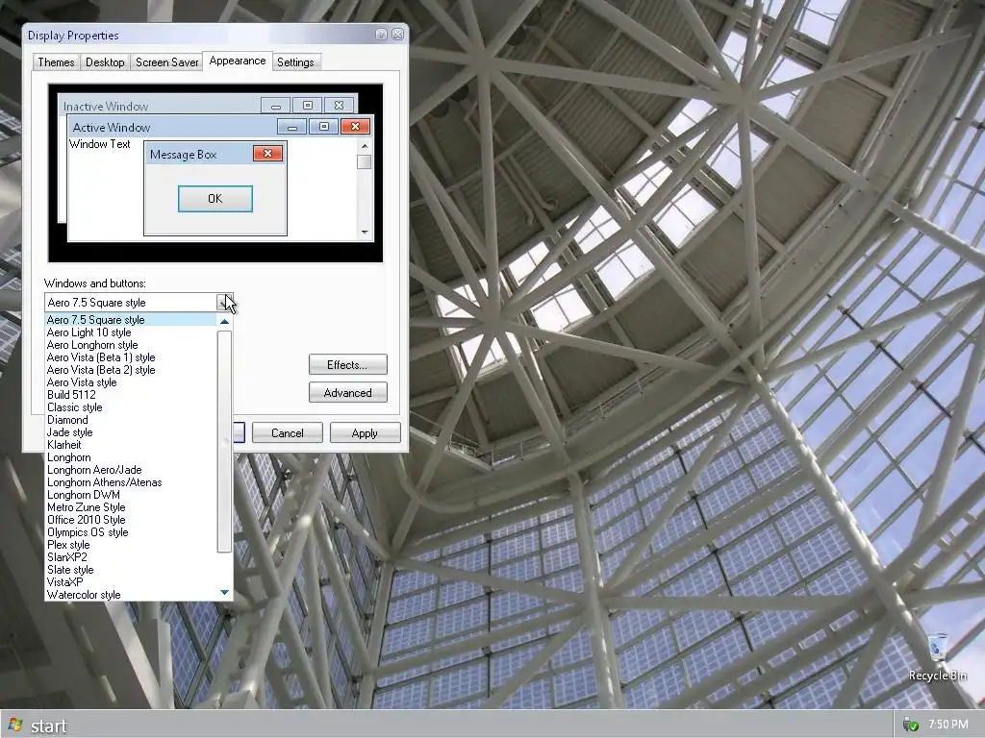Select Longhorn Aero/Jade

coord(131,470)
